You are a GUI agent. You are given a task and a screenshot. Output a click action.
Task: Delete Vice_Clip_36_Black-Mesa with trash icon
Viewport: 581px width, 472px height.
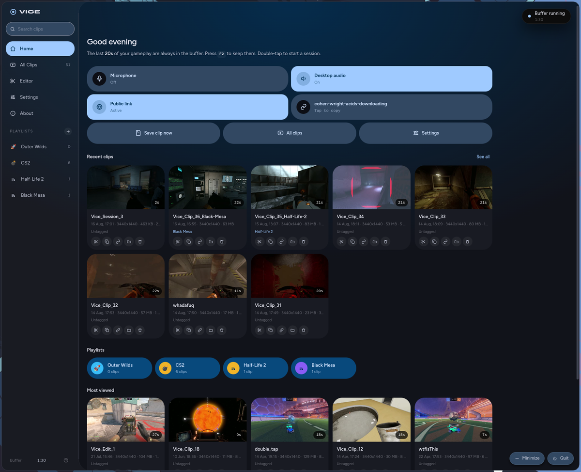click(222, 241)
